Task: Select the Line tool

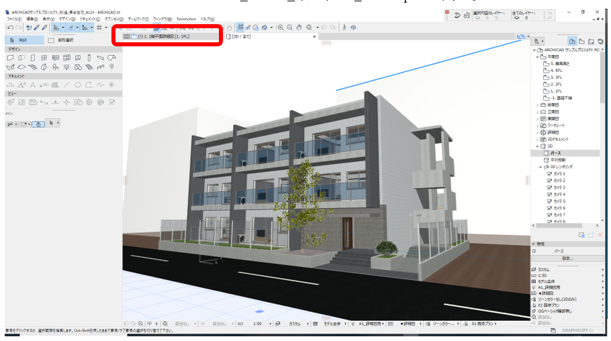Action: pyautogui.click(x=66, y=85)
